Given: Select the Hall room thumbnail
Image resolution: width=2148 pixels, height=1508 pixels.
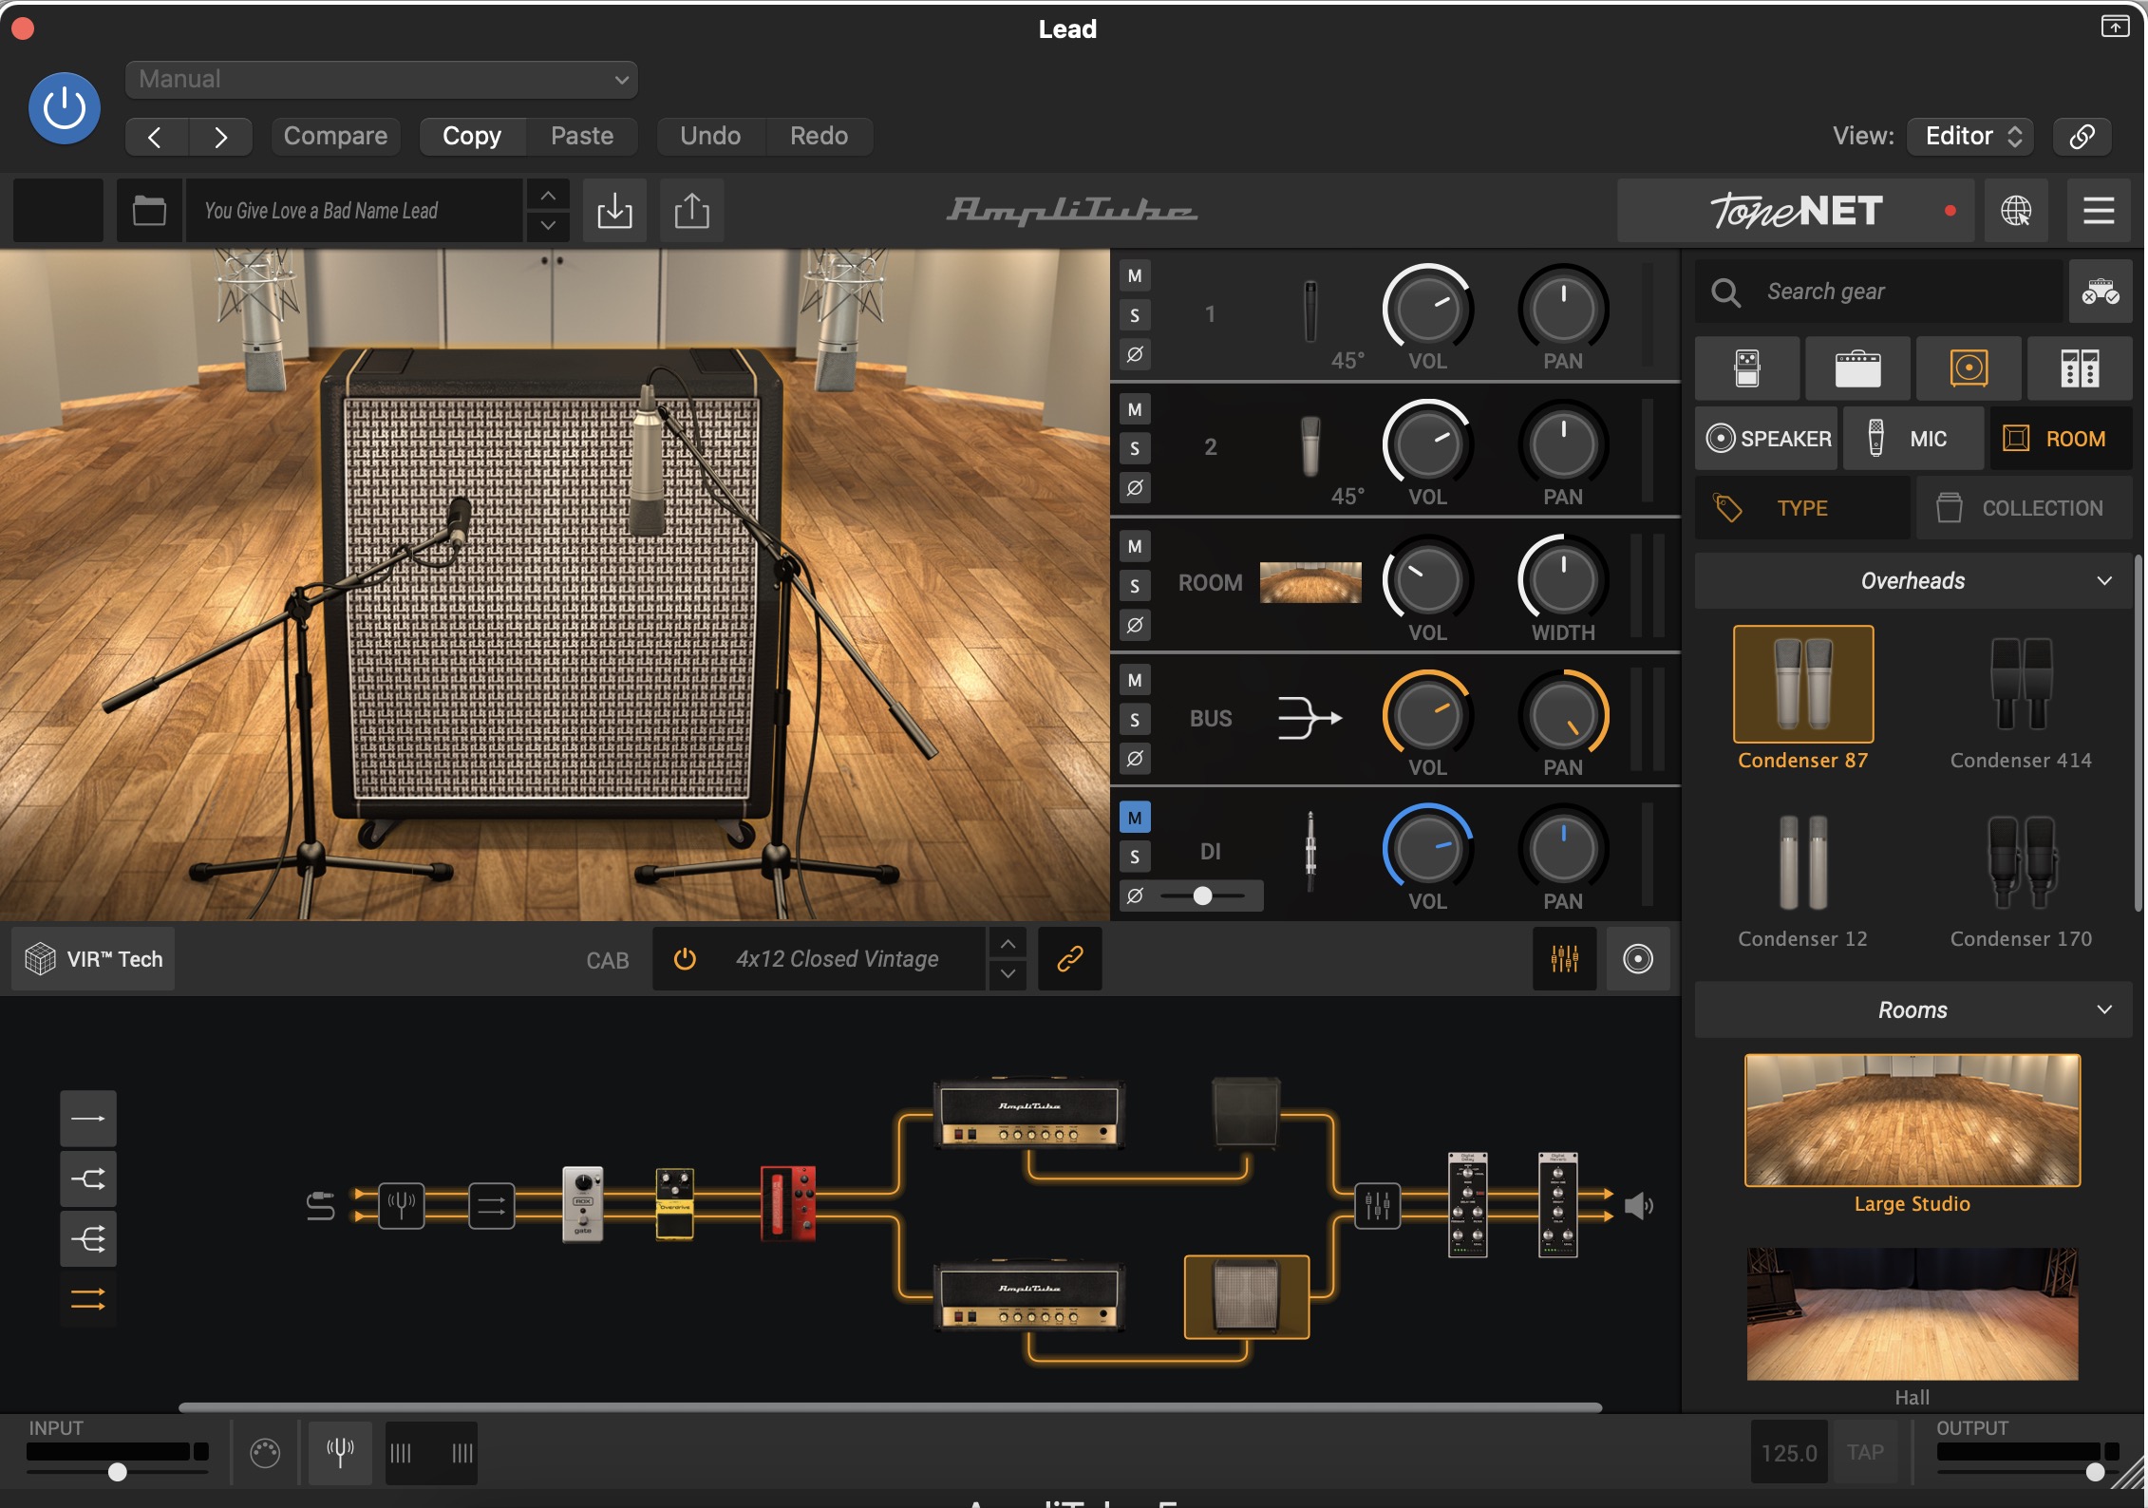Looking at the screenshot, I should (x=1912, y=1314).
